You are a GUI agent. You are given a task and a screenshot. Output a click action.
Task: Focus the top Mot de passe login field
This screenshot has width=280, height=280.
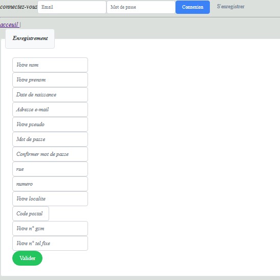(141, 7)
